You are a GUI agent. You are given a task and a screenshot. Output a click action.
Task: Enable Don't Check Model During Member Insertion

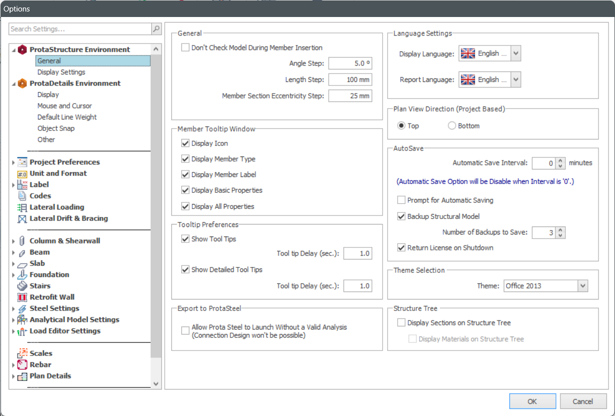(185, 48)
